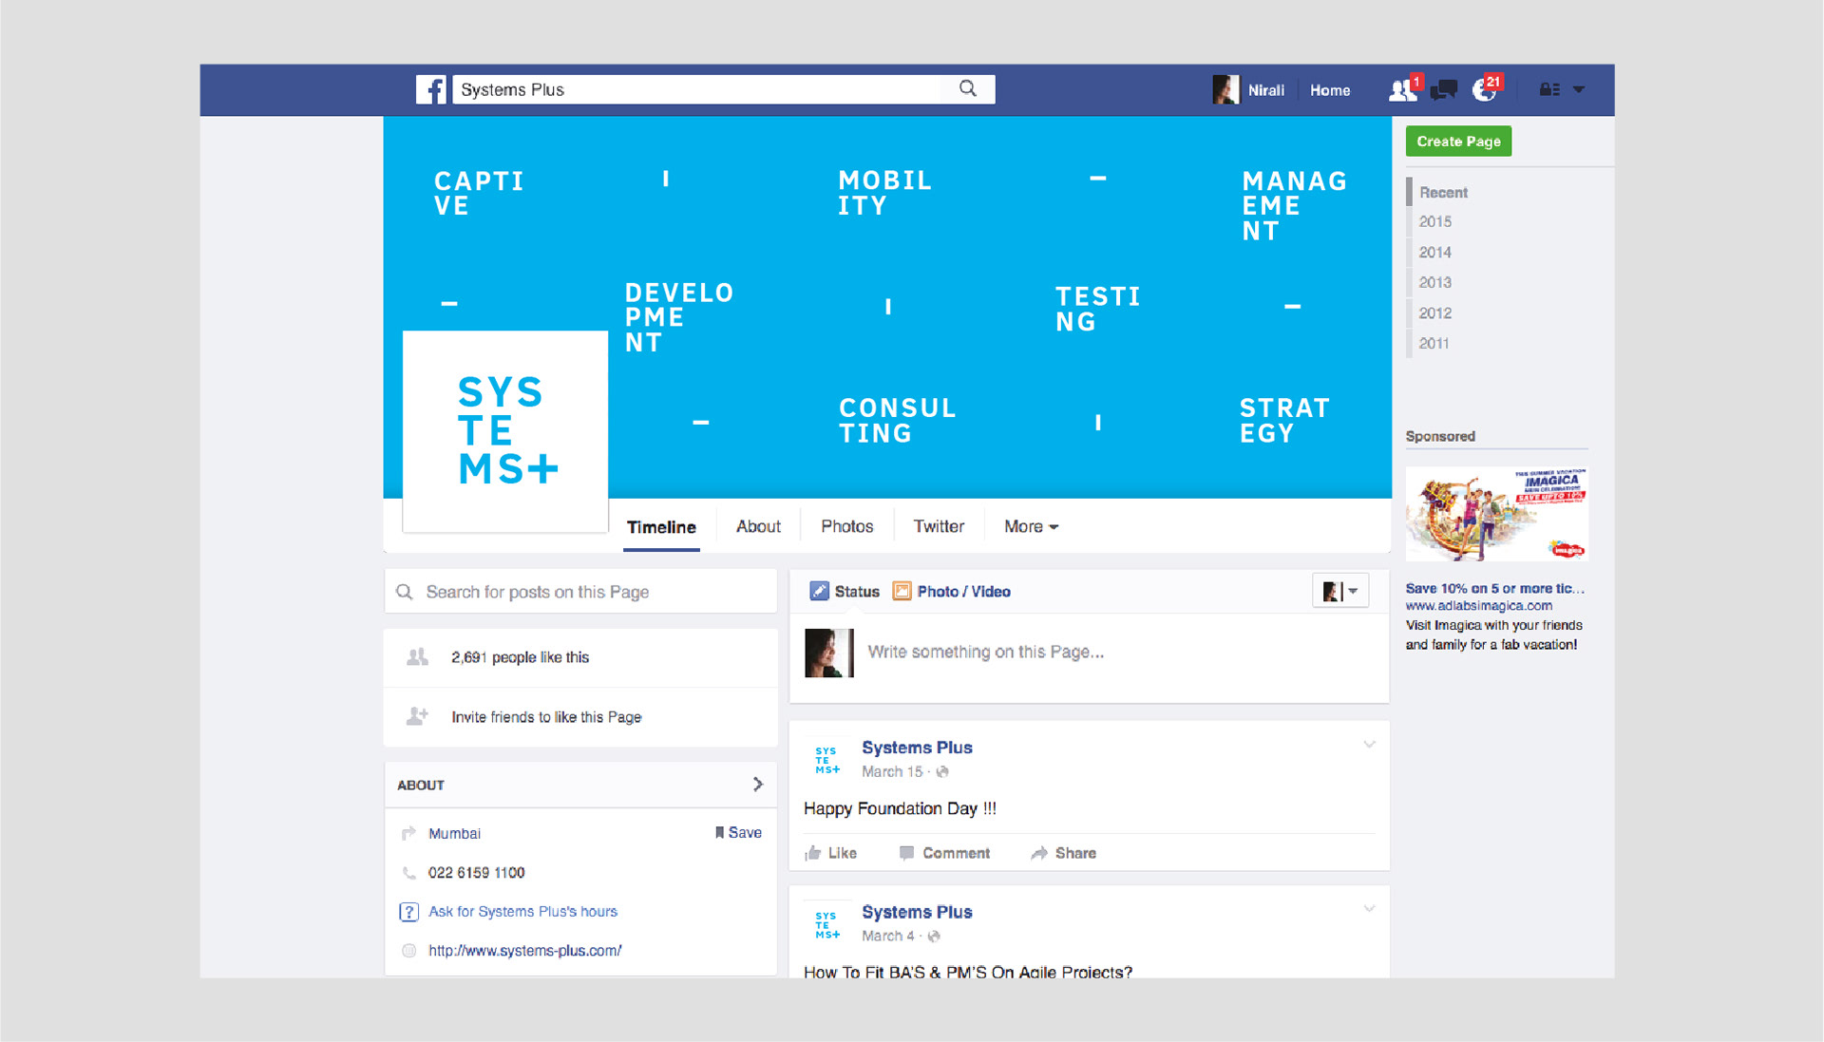
Task: Switch to the Timeline tab
Action: coord(661,527)
